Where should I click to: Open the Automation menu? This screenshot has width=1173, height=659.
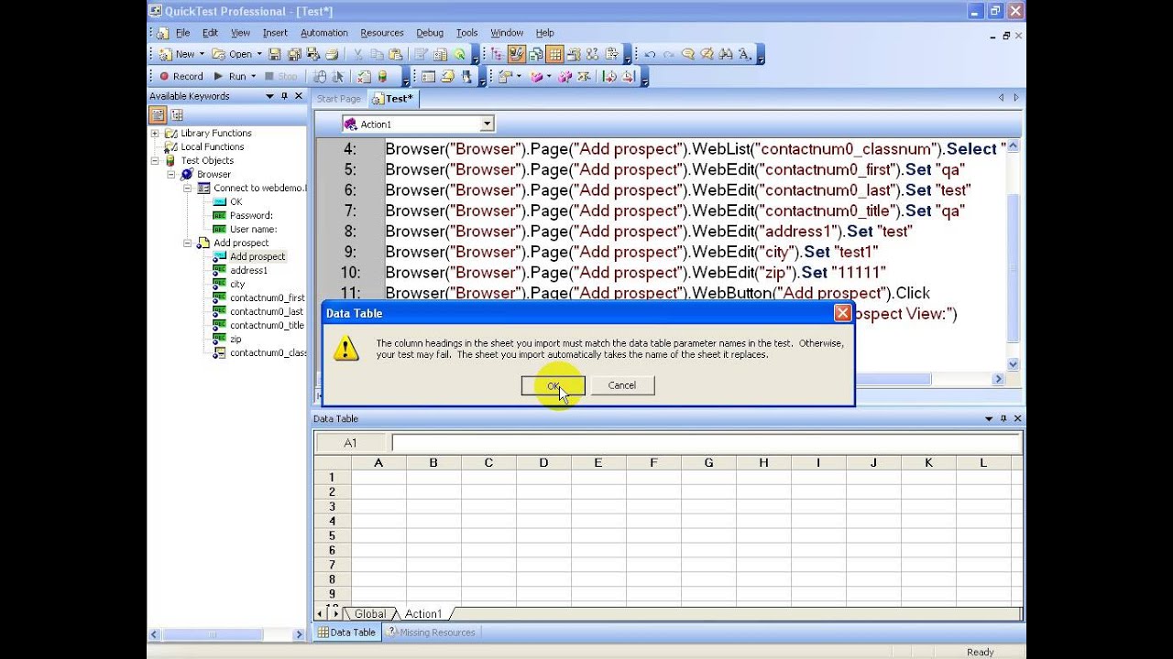[x=324, y=33]
